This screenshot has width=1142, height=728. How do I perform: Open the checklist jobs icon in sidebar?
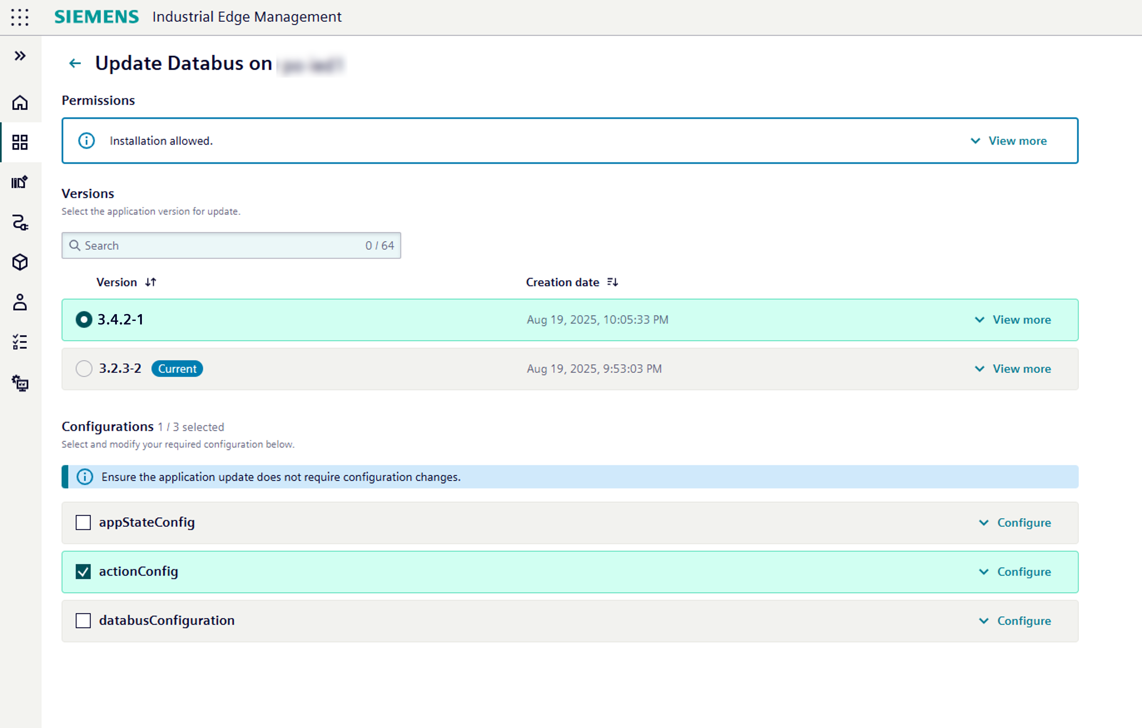point(20,342)
